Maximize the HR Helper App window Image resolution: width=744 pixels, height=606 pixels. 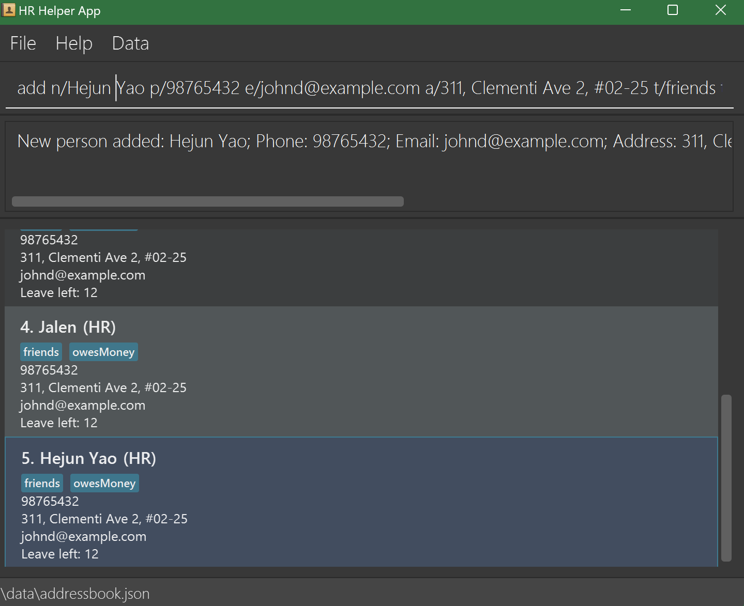coord(673,10)
